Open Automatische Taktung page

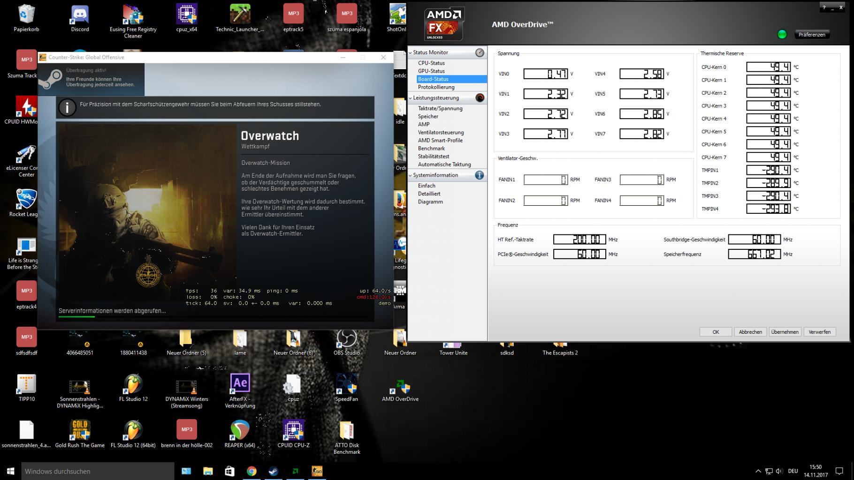tap(444, 165)
